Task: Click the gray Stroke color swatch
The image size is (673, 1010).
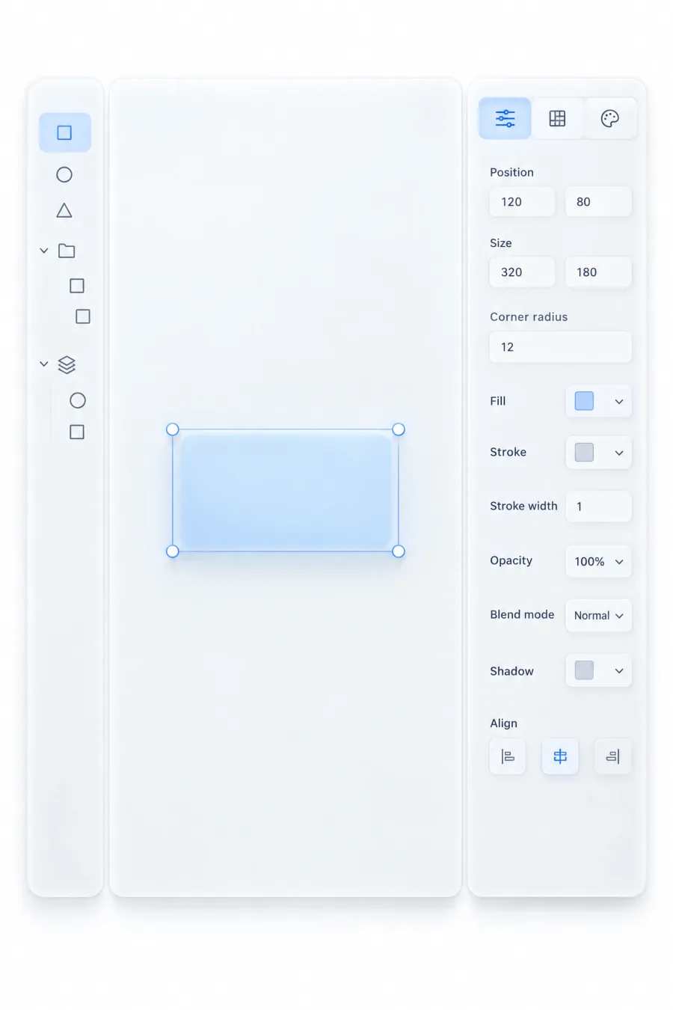Action: click(x=584, y=452)
